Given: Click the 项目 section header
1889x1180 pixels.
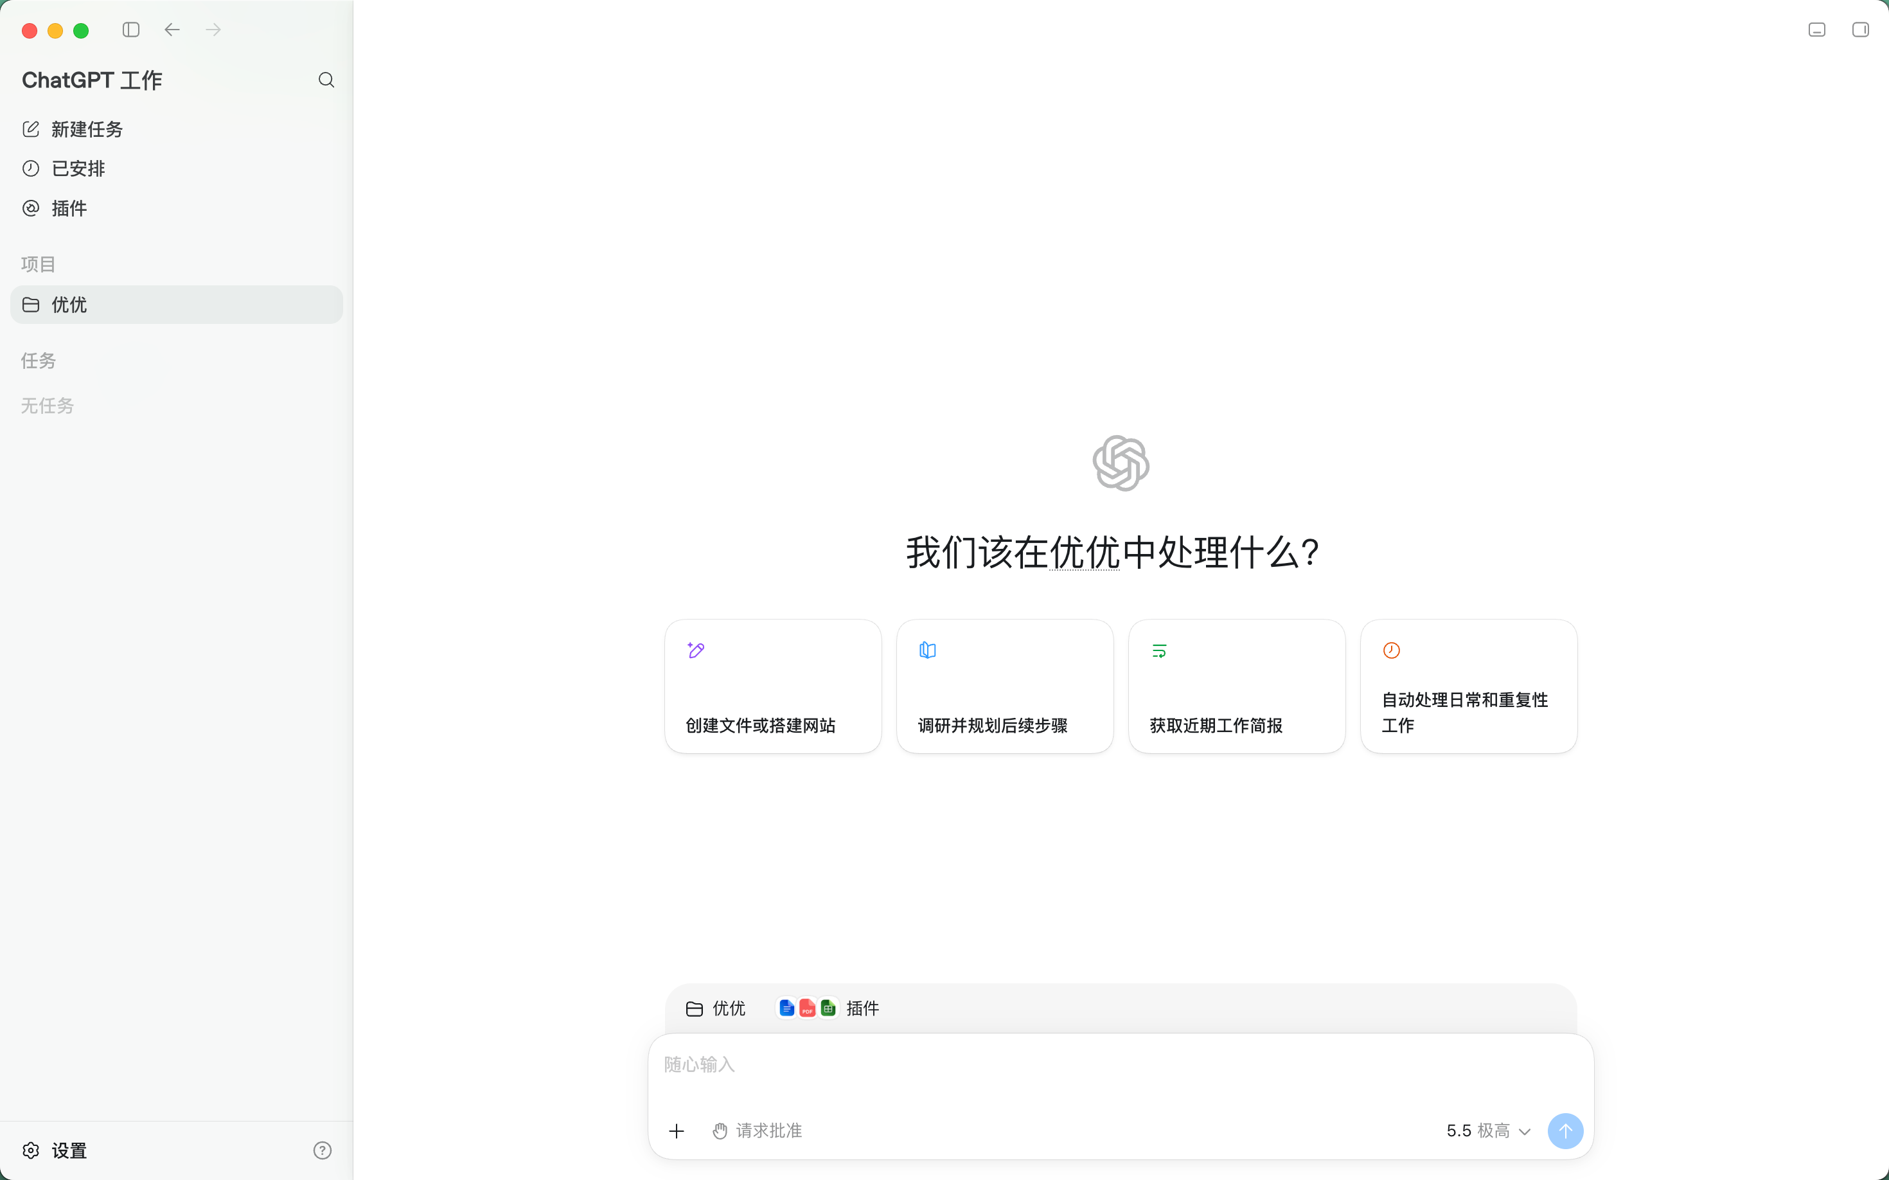Looking at the screenshot, I should pos(39,264).
